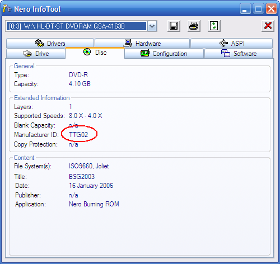
Task: Open the drive selection dropdown arrow
Action: click(152, 26)
